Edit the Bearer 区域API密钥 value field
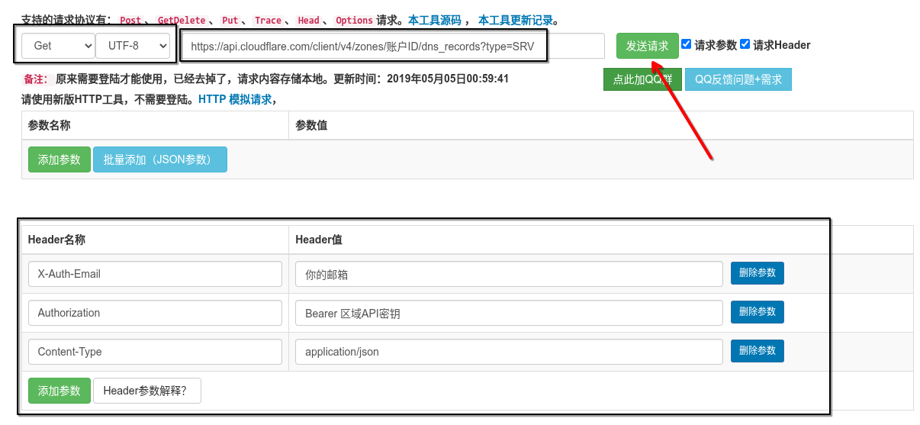 509,313
